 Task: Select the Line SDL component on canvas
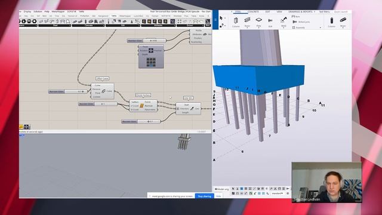(x=189, y=109)
